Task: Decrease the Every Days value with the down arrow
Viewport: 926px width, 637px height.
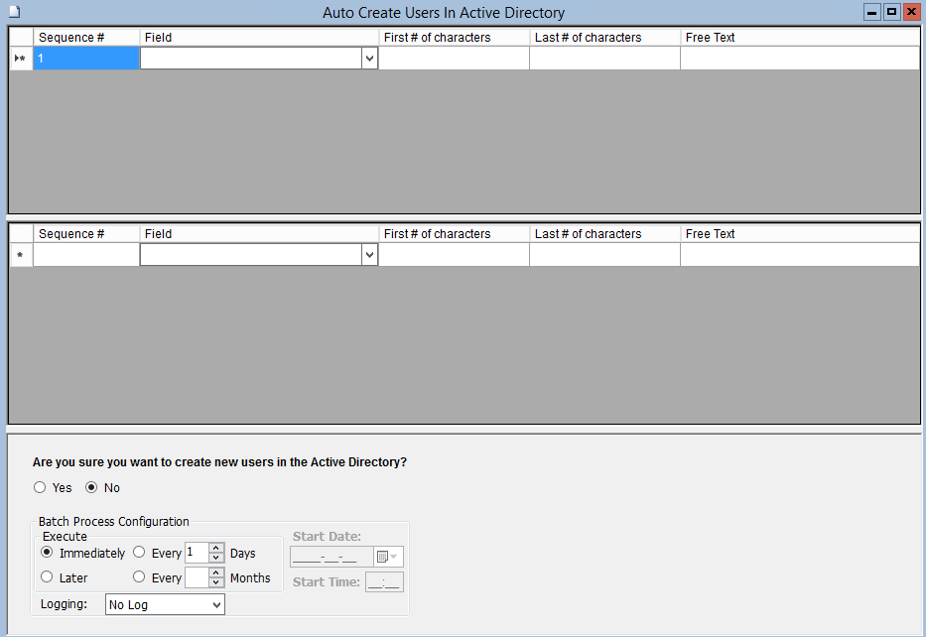Action: pos(216,559)
